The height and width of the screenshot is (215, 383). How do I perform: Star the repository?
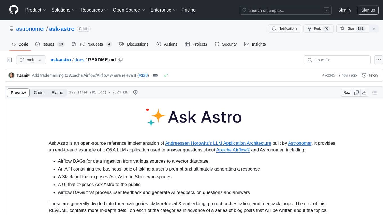[x=353, y=29]
